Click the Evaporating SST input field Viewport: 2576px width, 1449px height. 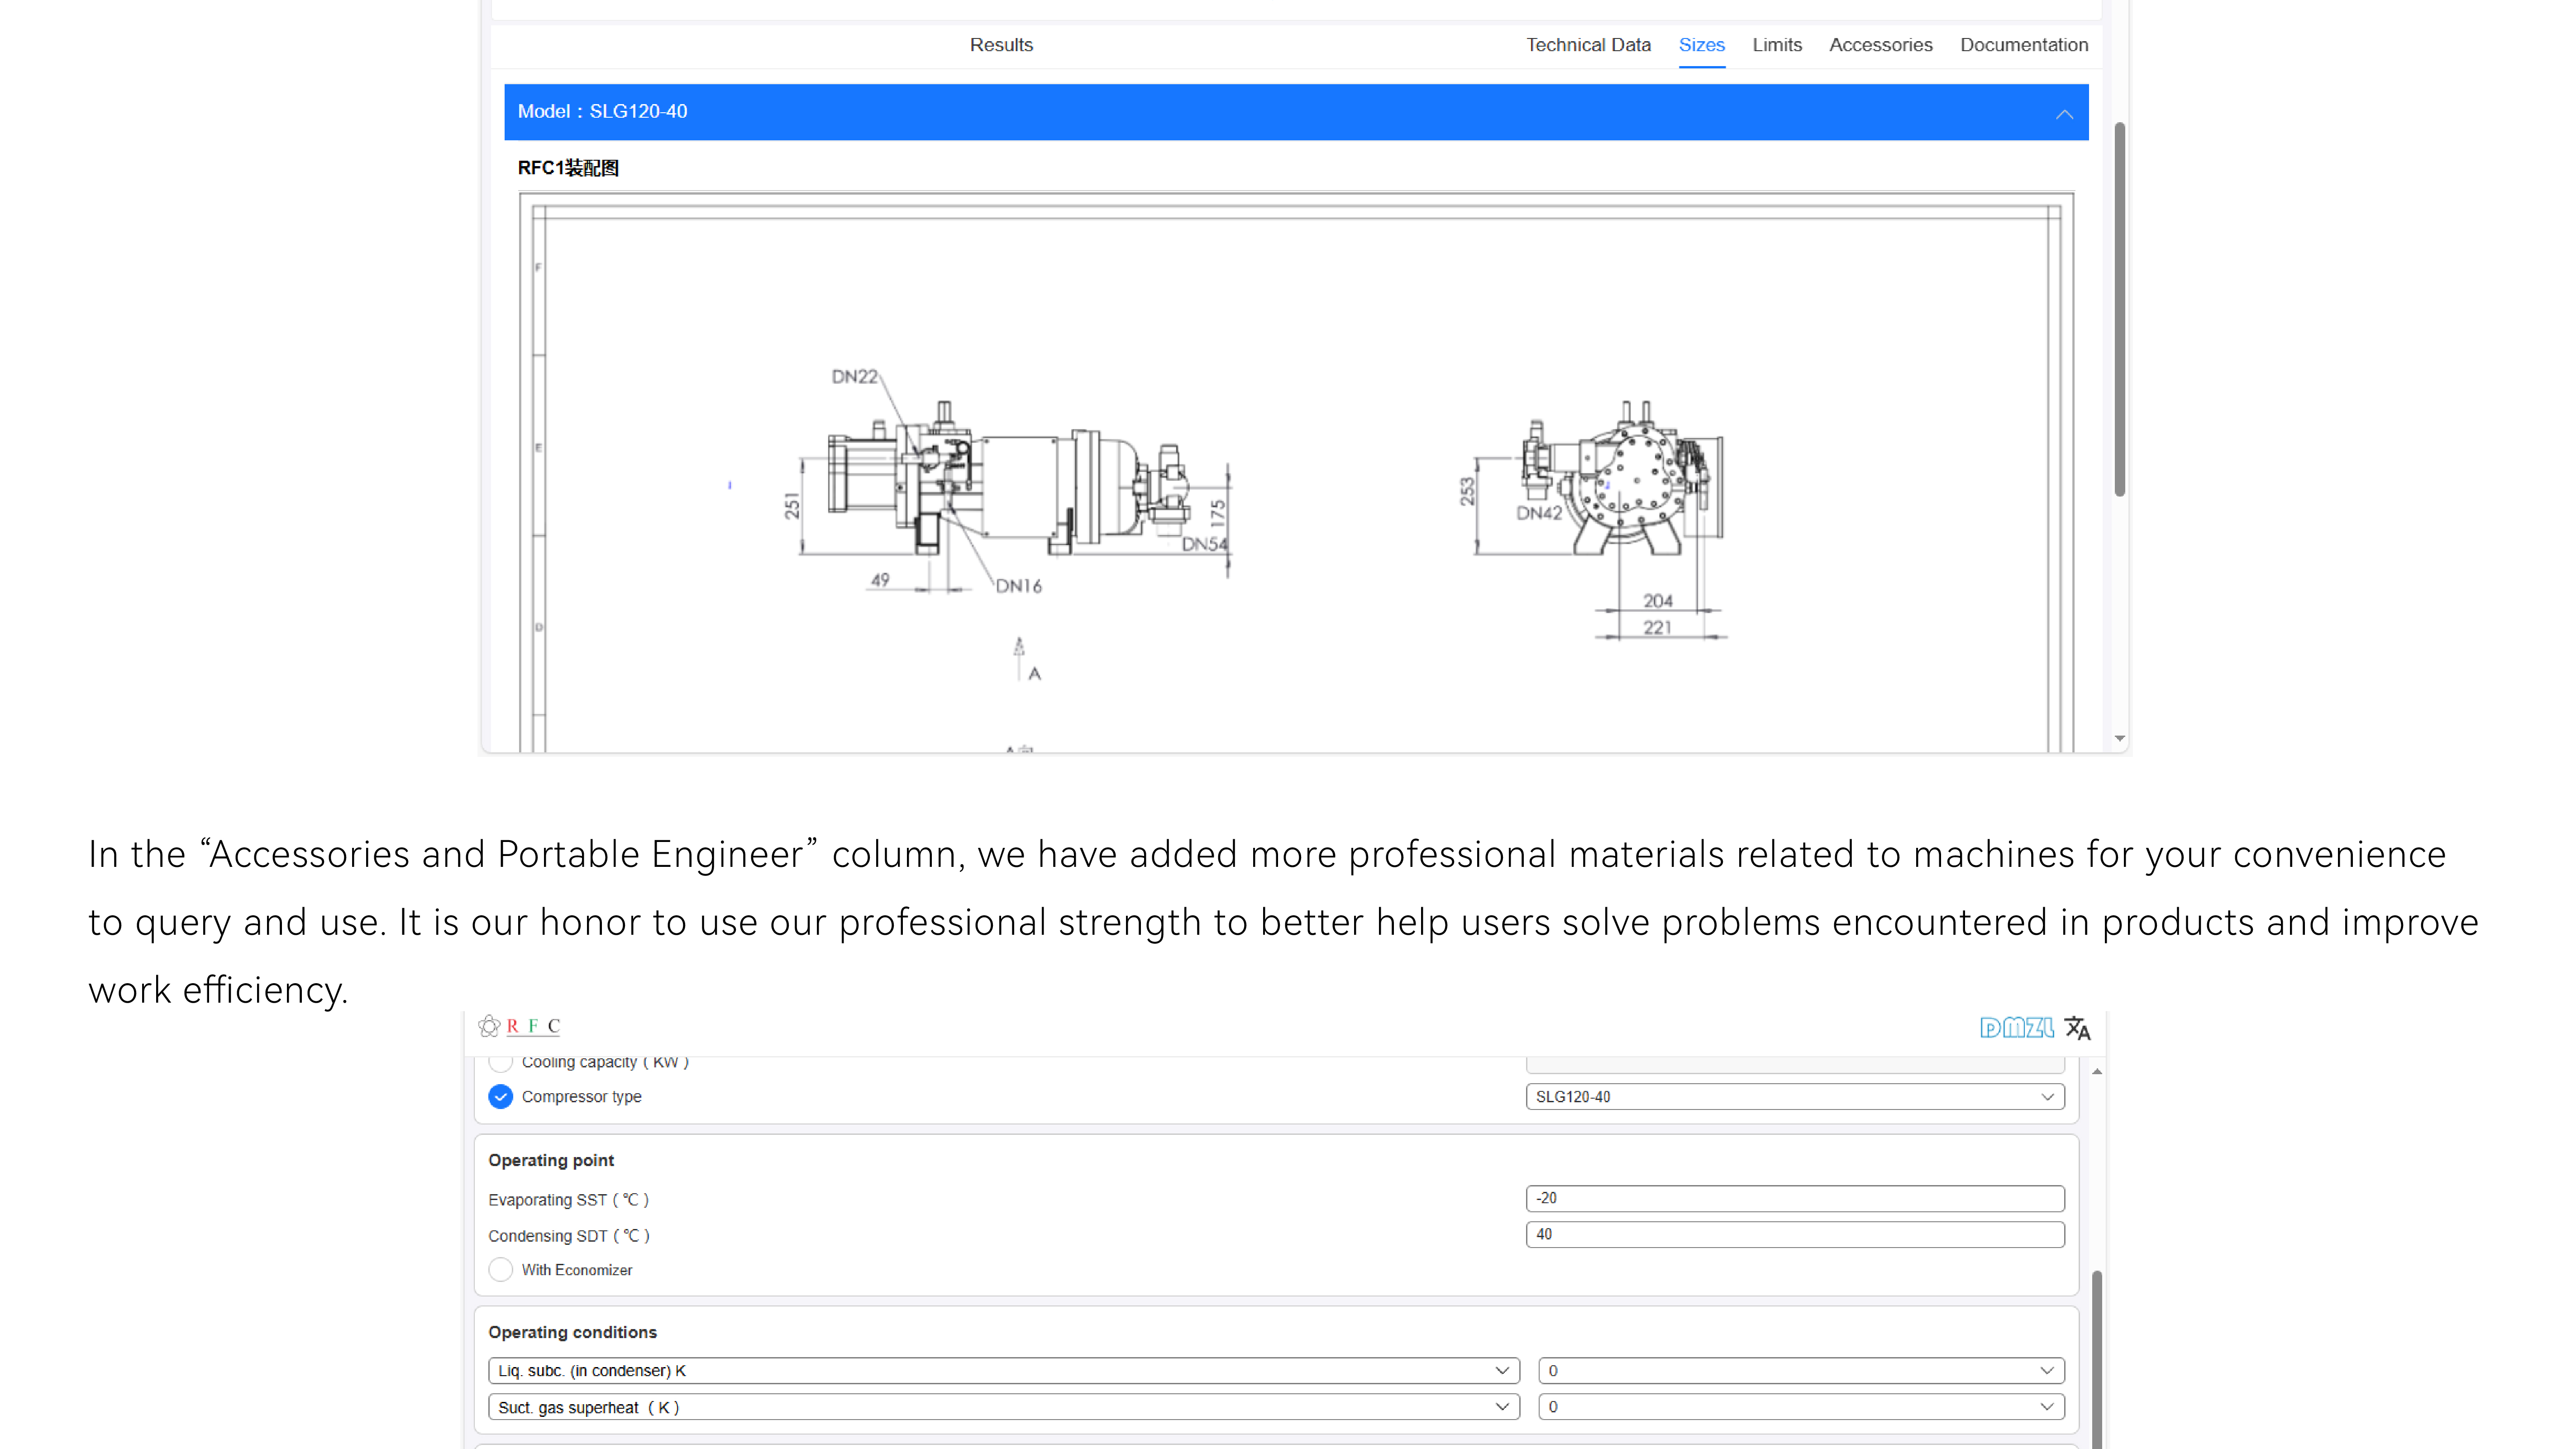[1794, 1198]
